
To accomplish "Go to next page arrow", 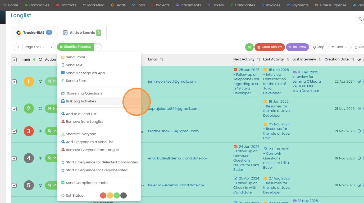I will 52,47.
